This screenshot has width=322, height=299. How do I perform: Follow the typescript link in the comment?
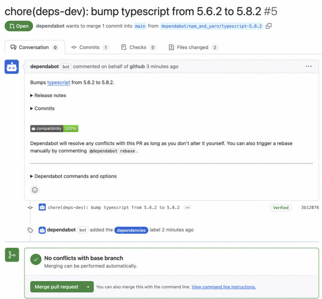[x=59, y=82]
